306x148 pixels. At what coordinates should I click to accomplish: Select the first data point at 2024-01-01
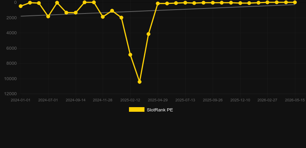pyautogui.click(x=21, y=6)
